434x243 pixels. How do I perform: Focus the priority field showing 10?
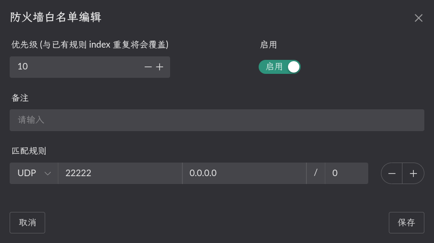pos(75,67)
